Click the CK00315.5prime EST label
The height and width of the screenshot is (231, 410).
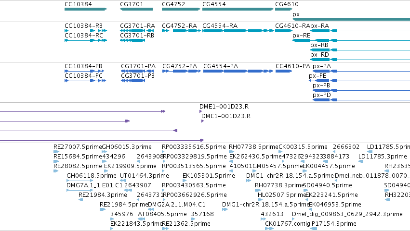pos(303,147)
